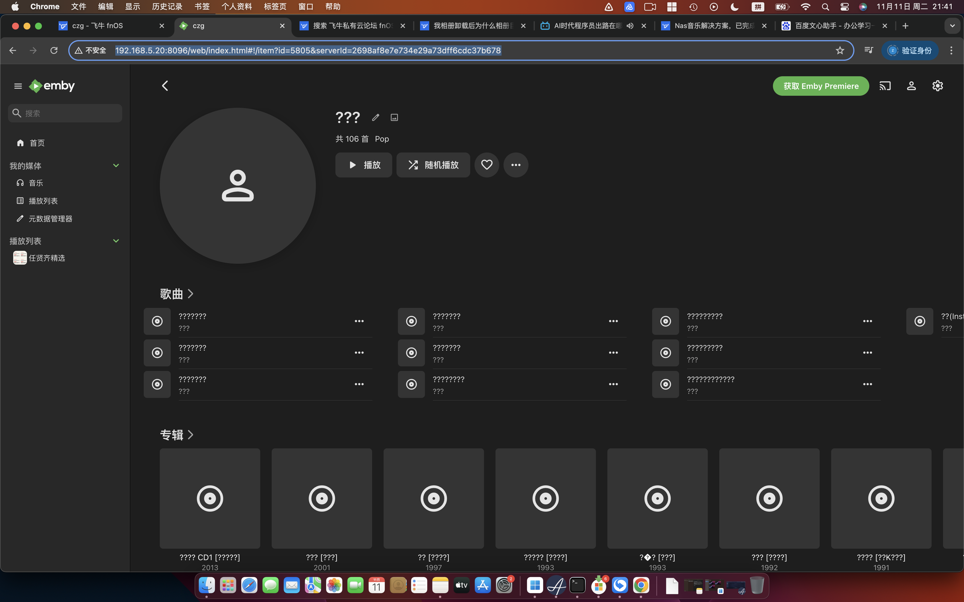964x602 pixels.
Task: Open the 历史记录 menu in menu bar
Action: (x=167, y=6)
